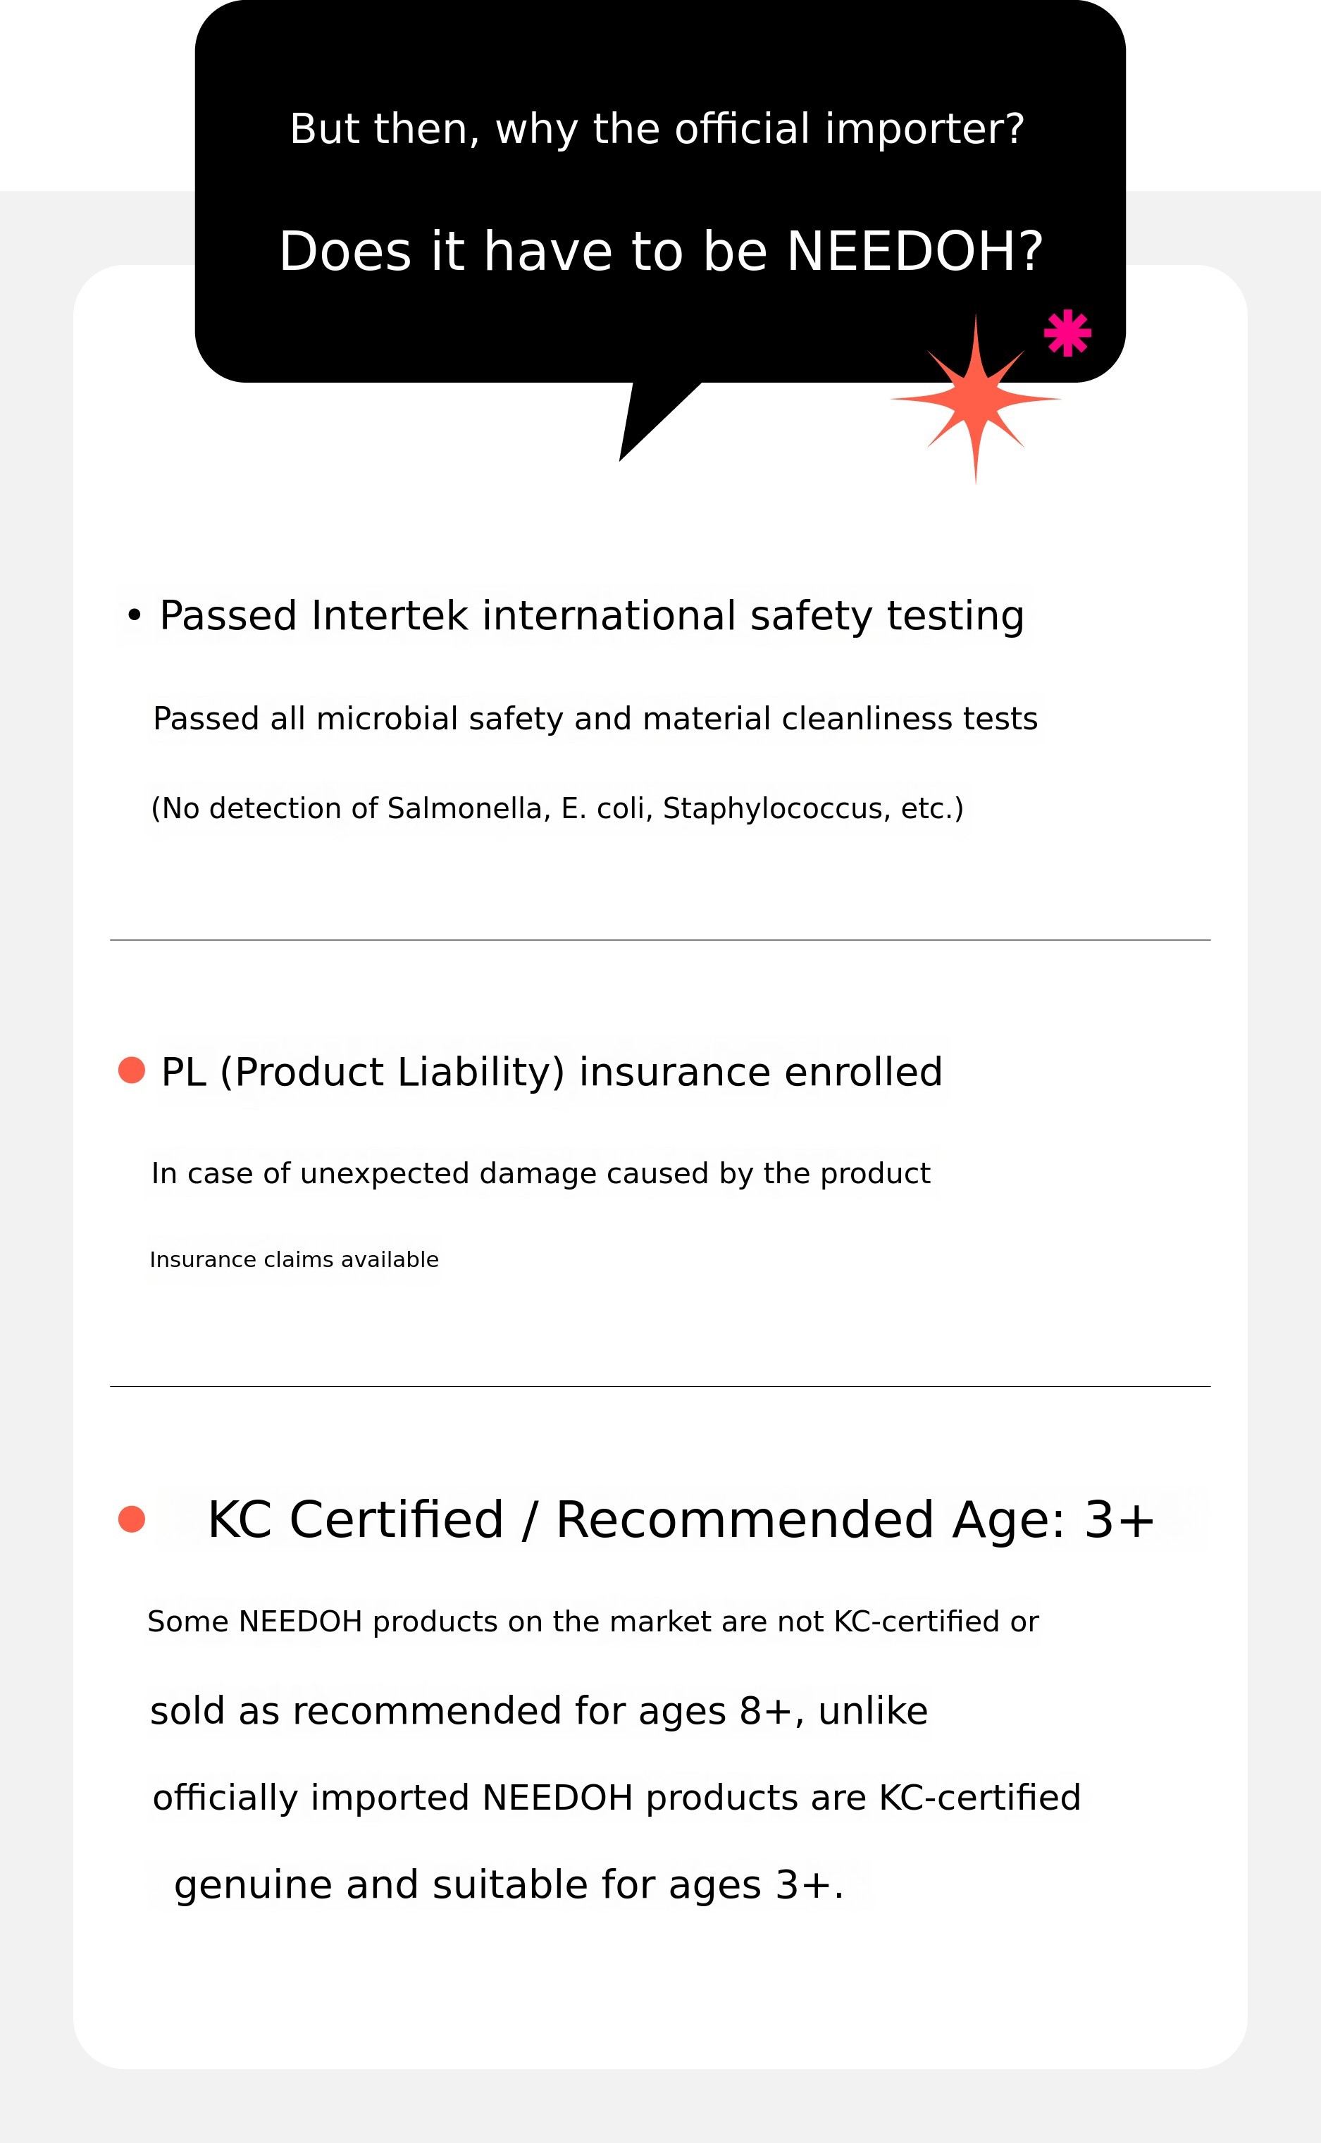Click the orange bullet beside KC Certified

coord(131,1519)
